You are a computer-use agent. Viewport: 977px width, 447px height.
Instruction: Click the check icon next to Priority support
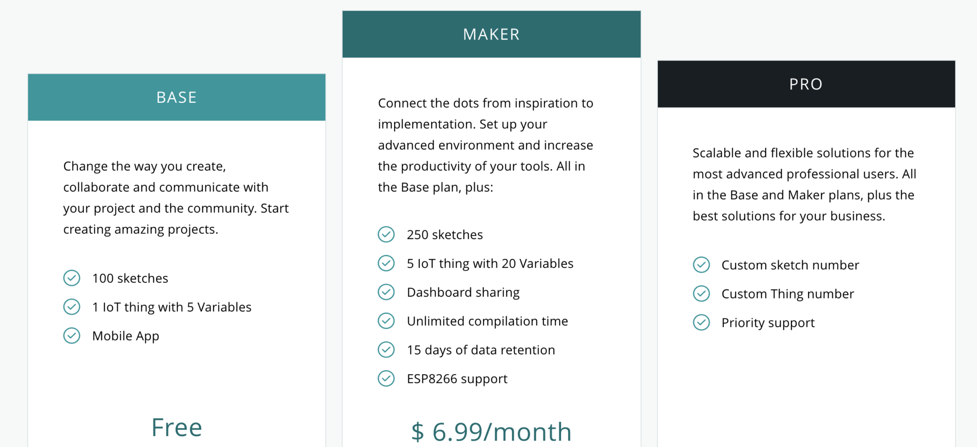point(701,322)
